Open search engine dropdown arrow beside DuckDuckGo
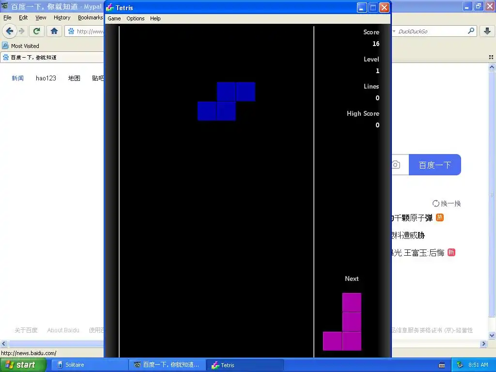The height and width of the screenshot is (372, 496). 394,31
